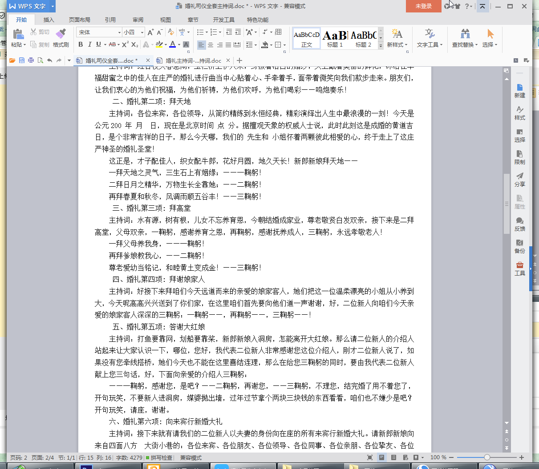Switch to the 视图 (View) tab

(x=166, y=20)
